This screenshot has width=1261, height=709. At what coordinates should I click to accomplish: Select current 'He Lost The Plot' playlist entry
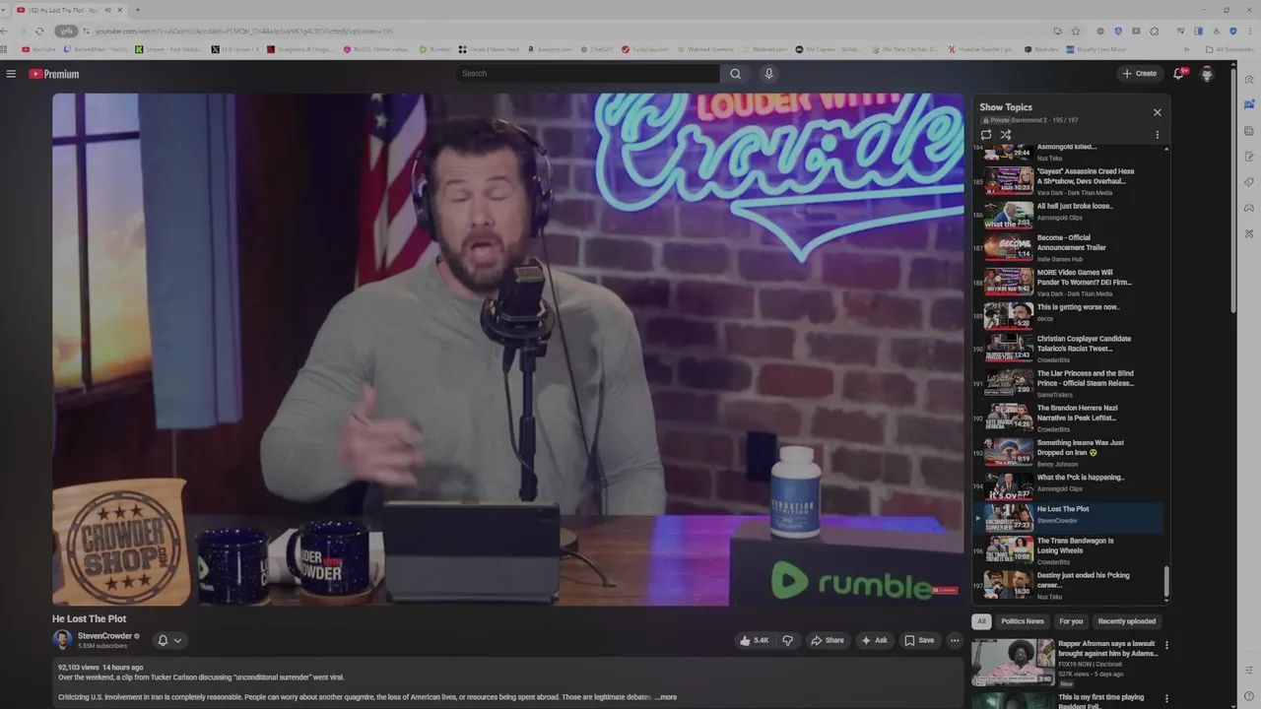click(x=1069, y=518)
